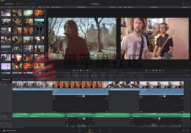Open the dropdown in the left Volume curve header
Image resolution: width=191 pixels, height=133 pixels.
(x=90, y=118)
